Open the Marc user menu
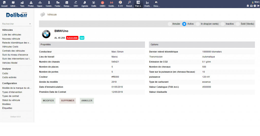Viewport: 260px width, 136px height. [x=255, y=2]
